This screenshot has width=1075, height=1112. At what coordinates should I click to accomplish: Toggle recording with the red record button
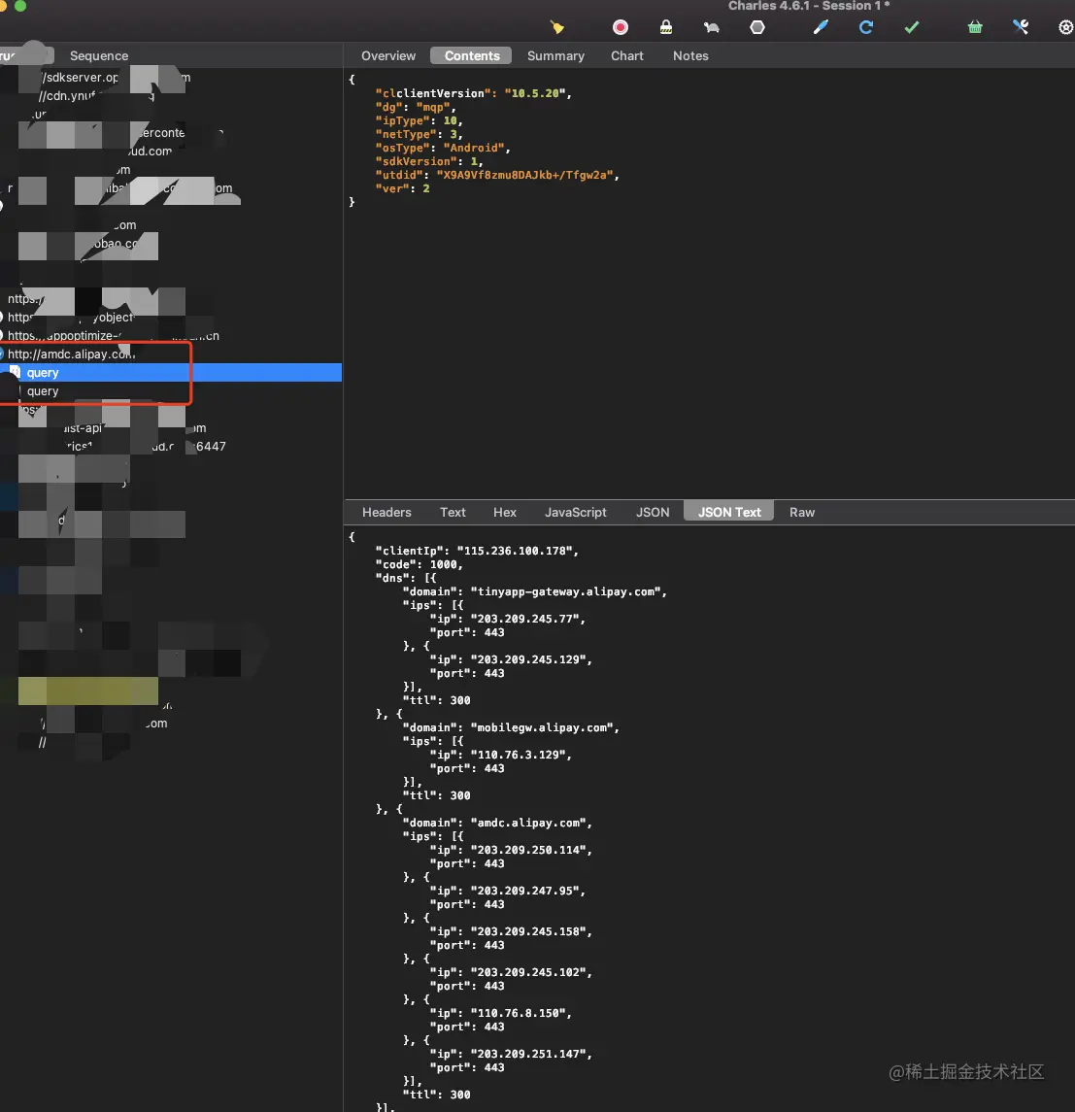tap(621, 27)
